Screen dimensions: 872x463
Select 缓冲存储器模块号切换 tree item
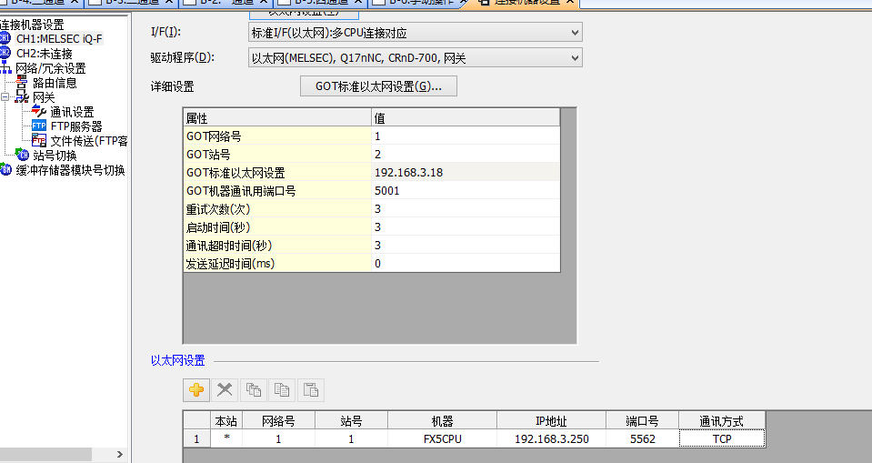click(x=70, y=170)
